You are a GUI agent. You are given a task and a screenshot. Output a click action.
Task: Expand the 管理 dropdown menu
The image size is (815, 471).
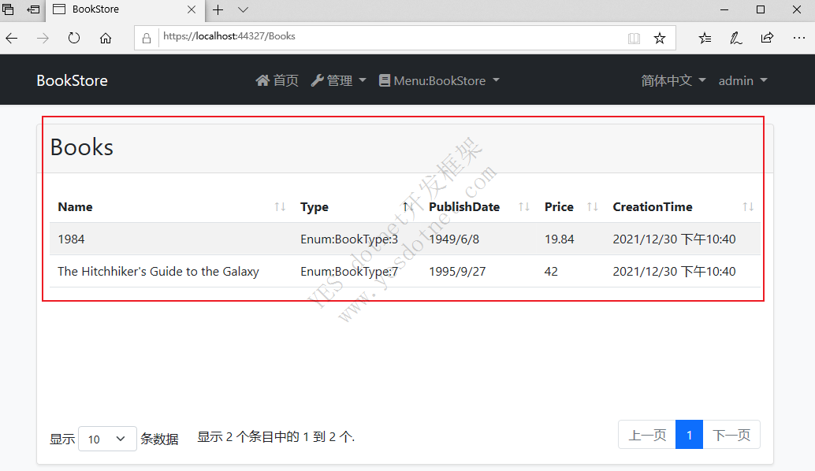point(338,80)
